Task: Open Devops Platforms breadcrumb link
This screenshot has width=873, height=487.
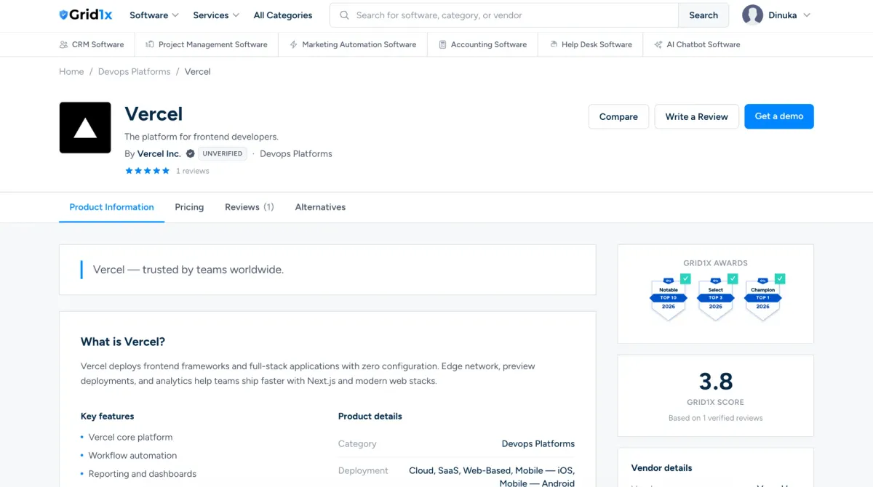Action: 134,71
